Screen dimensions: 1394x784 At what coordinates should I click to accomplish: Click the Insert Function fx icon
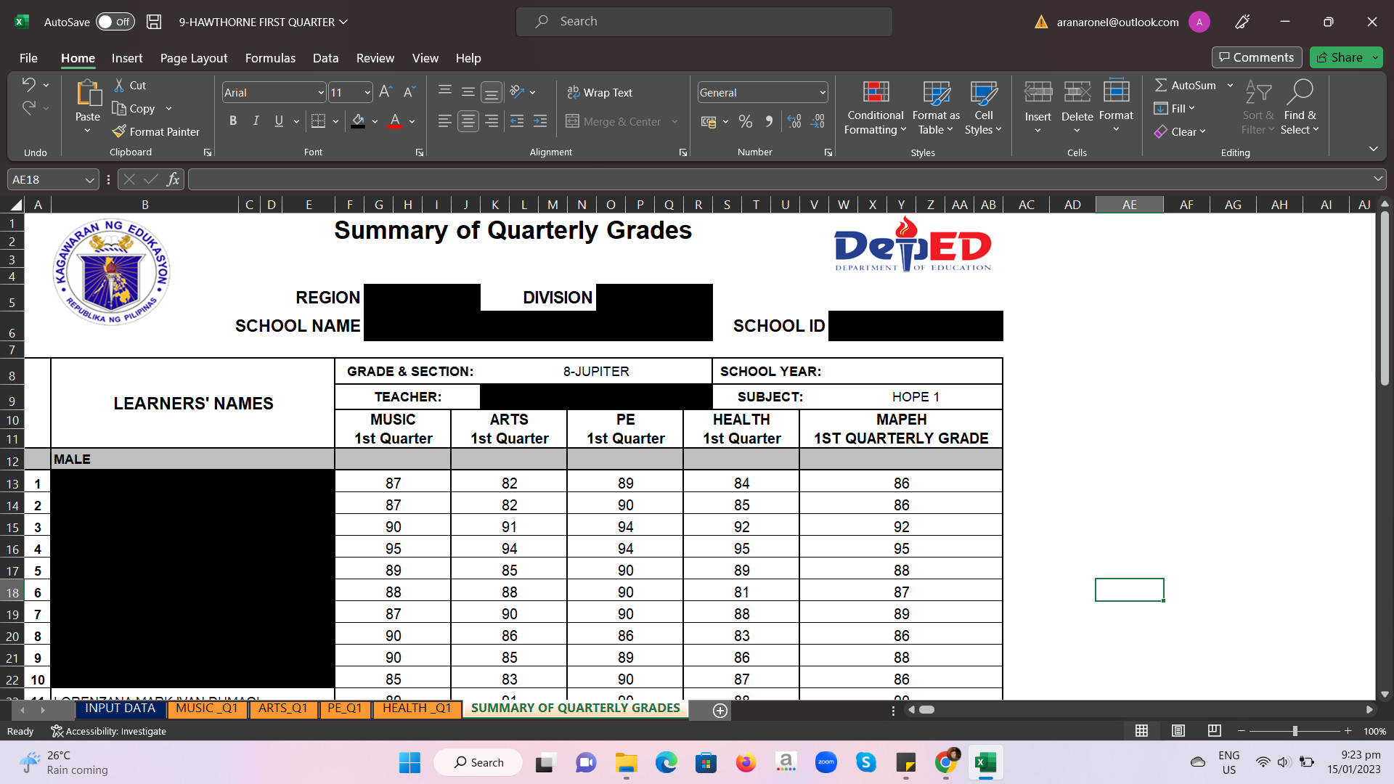click(x=173, y=179)
